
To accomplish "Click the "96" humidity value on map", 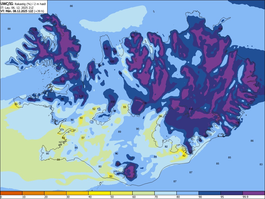I will click(x=62, y=99).
